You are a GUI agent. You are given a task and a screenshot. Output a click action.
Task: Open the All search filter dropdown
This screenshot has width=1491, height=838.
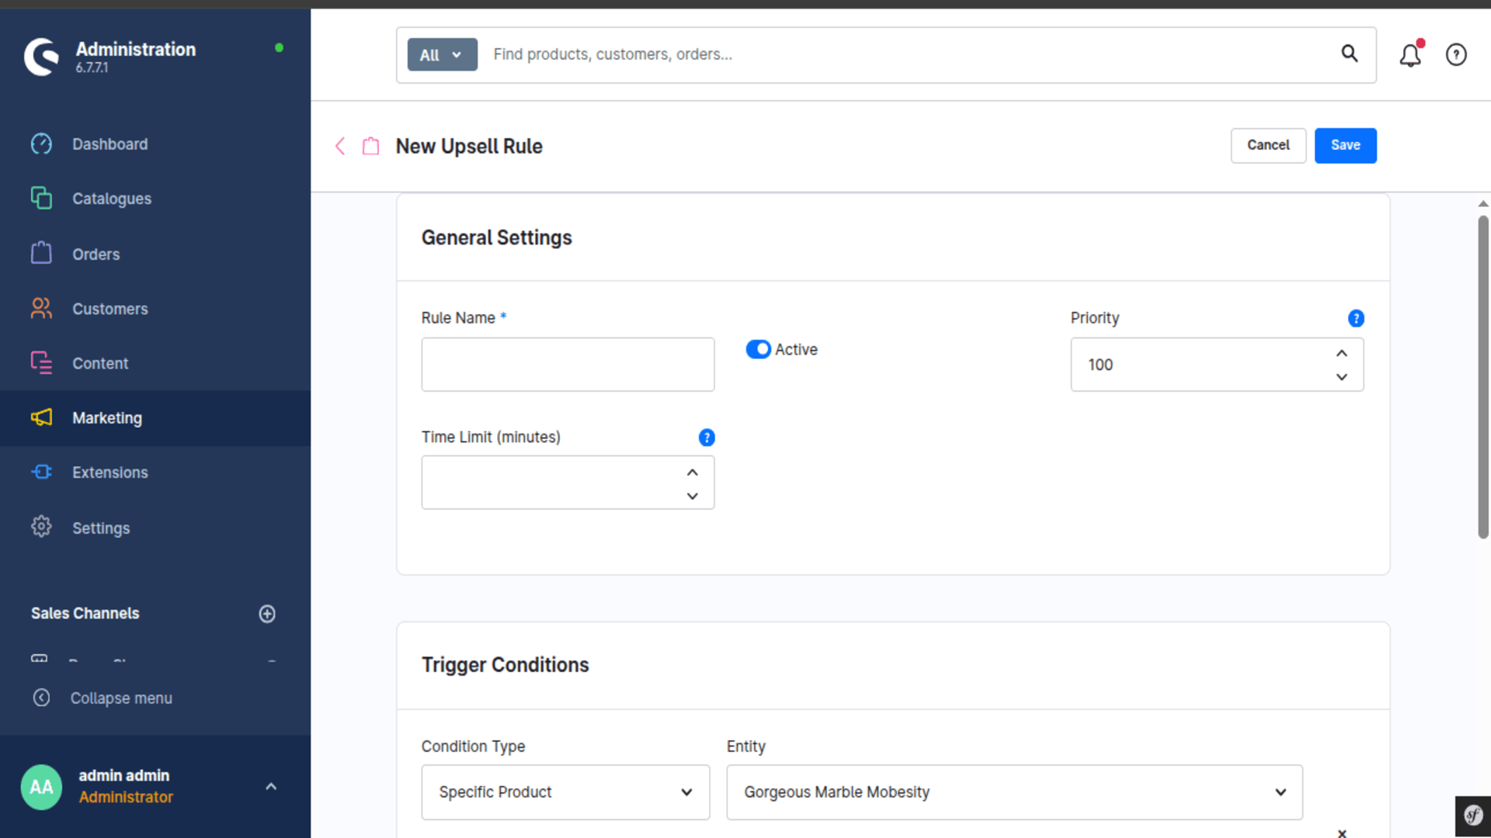pyautogui.click(x=442, y=54)
